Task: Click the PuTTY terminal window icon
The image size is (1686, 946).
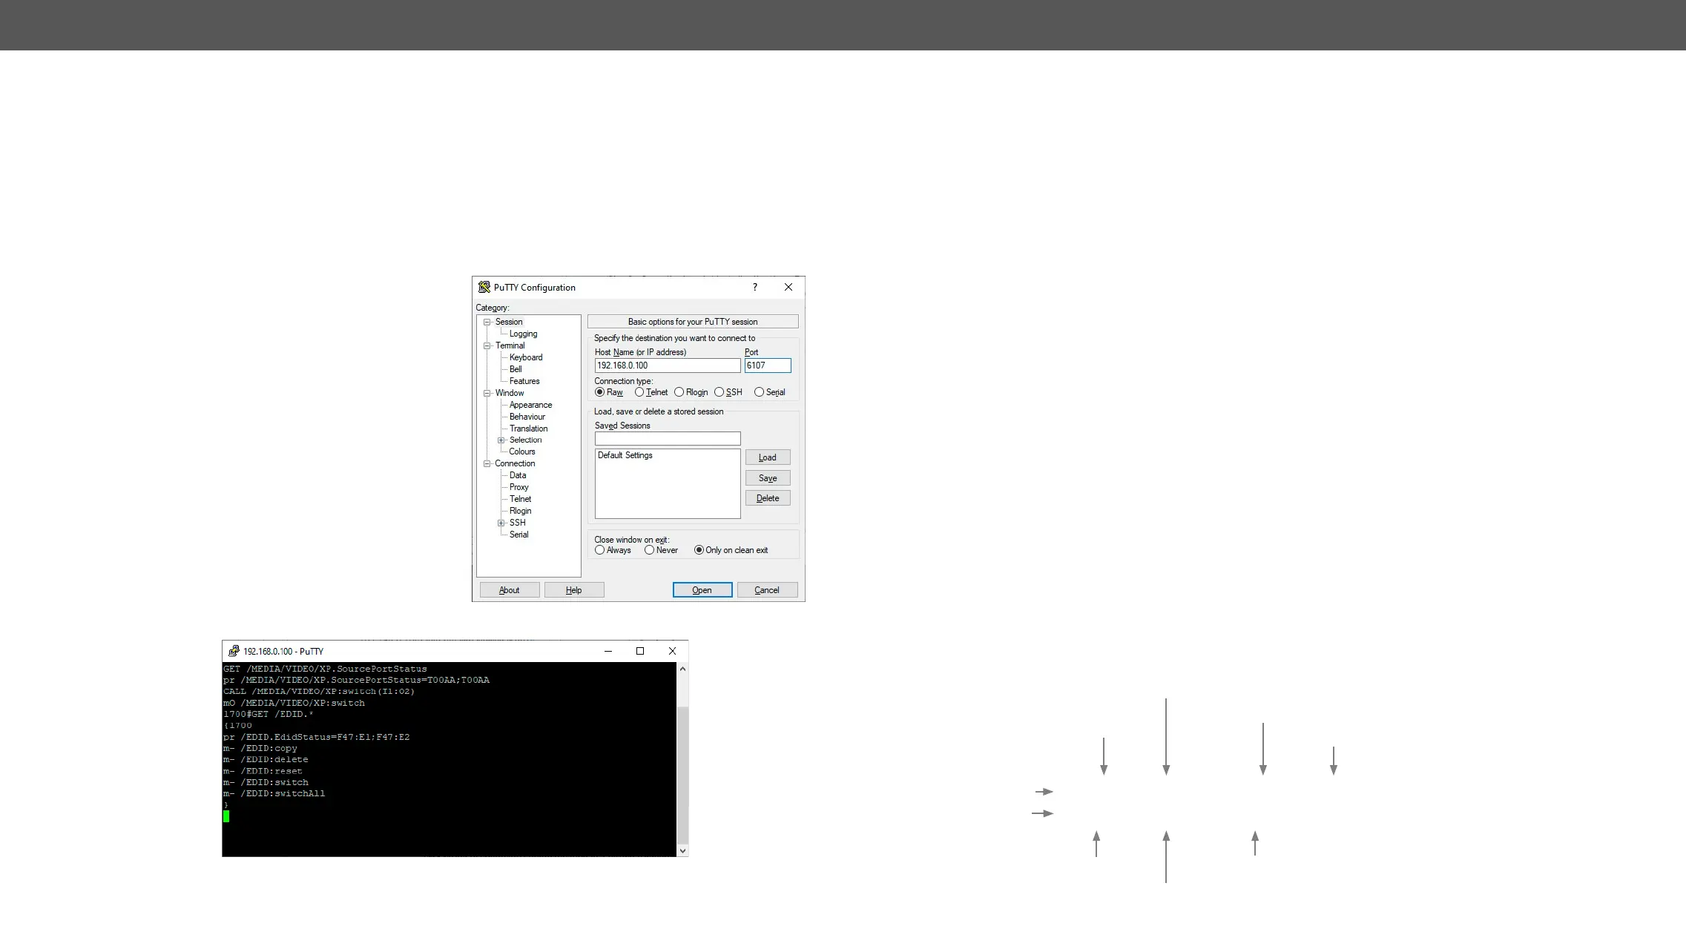Action: tap(234, 651)
